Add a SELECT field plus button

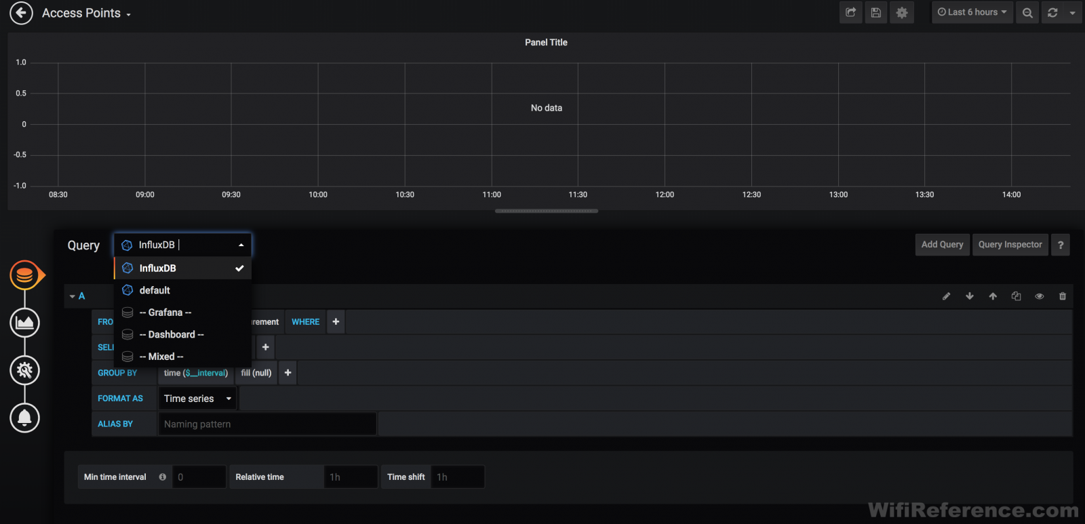265,347
